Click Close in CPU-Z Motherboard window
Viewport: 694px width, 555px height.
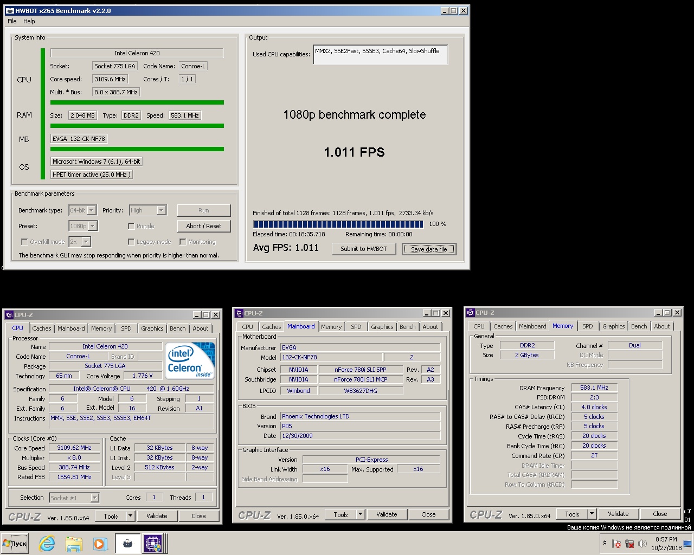point(428,514)
